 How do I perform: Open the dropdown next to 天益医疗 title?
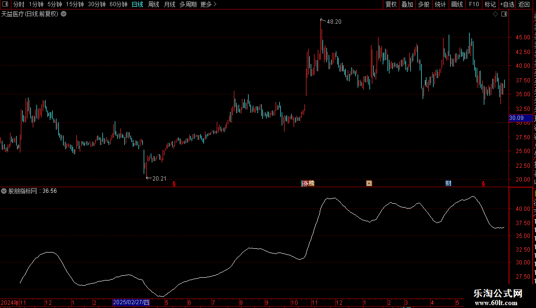click(x=64, y=14)
